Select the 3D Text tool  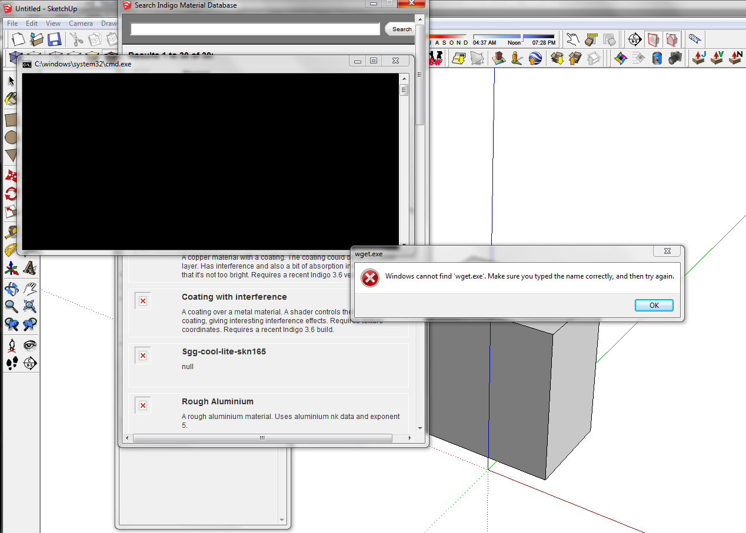pyautogui.click(x=30, y=269)
